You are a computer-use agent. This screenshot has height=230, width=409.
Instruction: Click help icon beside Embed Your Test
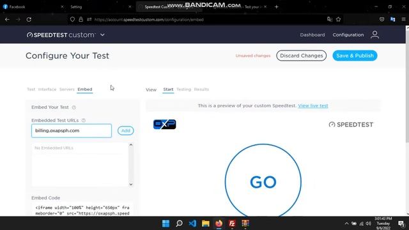coord(74,107)
